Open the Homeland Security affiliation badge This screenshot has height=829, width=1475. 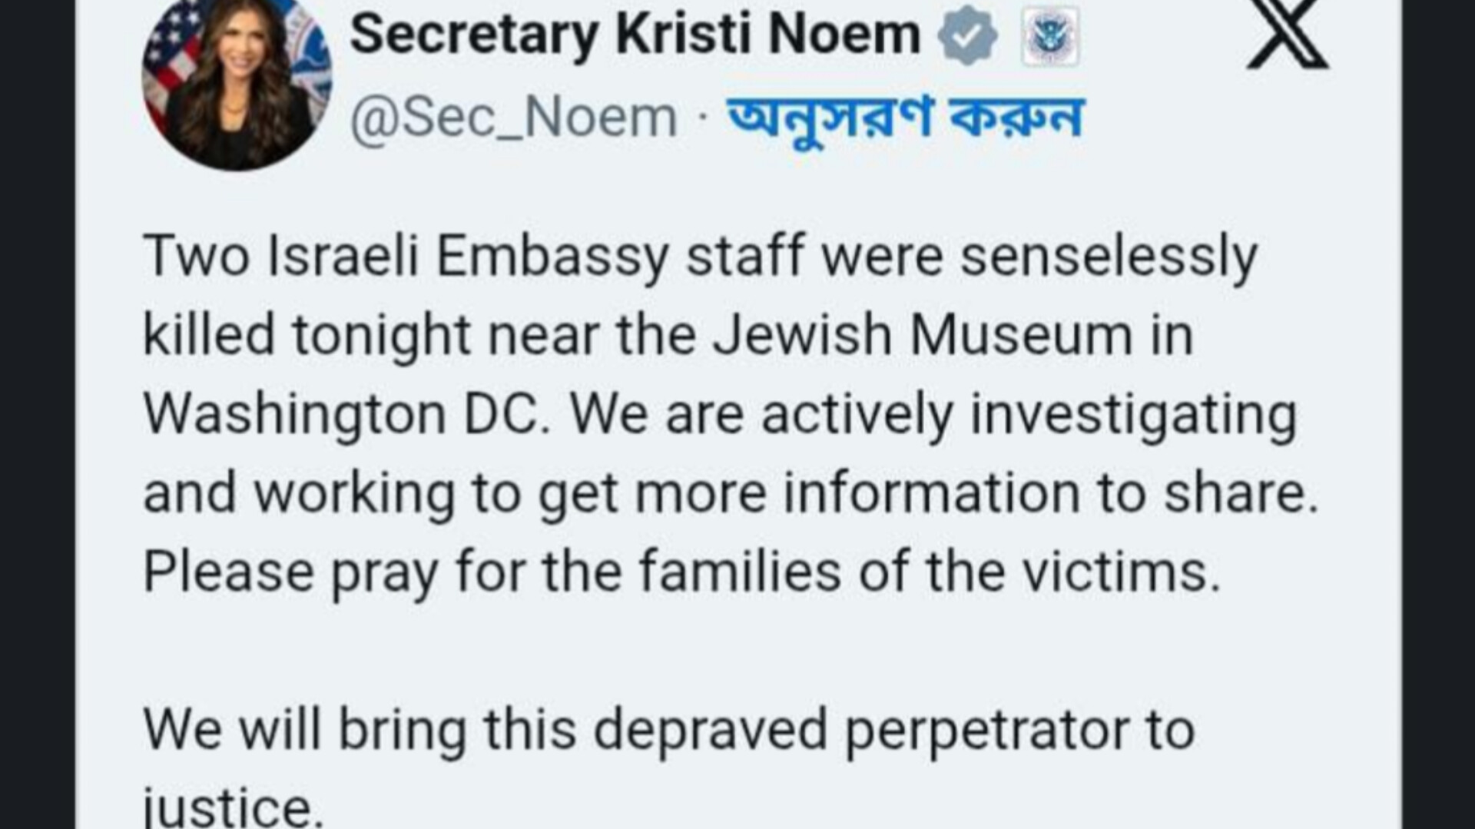point(1050,36)
